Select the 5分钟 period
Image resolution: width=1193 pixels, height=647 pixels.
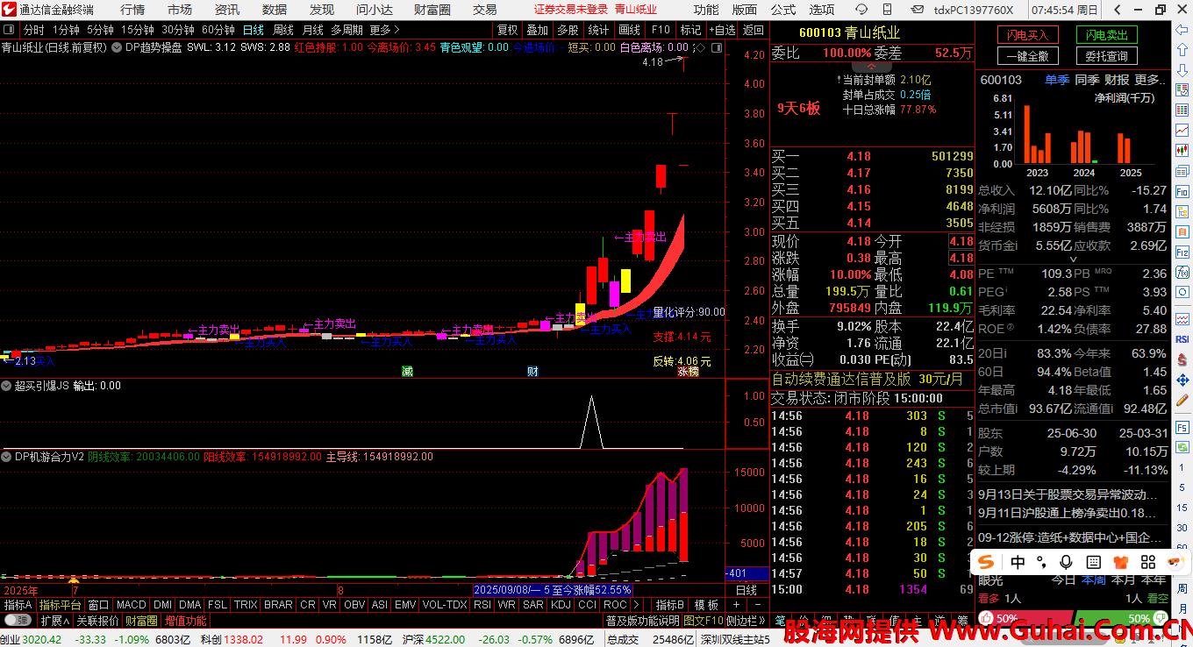(99, 30)
